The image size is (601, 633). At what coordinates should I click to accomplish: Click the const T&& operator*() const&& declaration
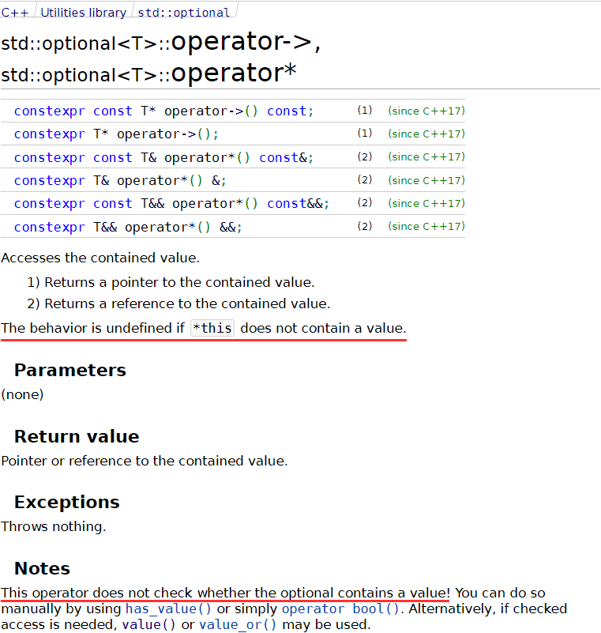(x=171, y=203)
